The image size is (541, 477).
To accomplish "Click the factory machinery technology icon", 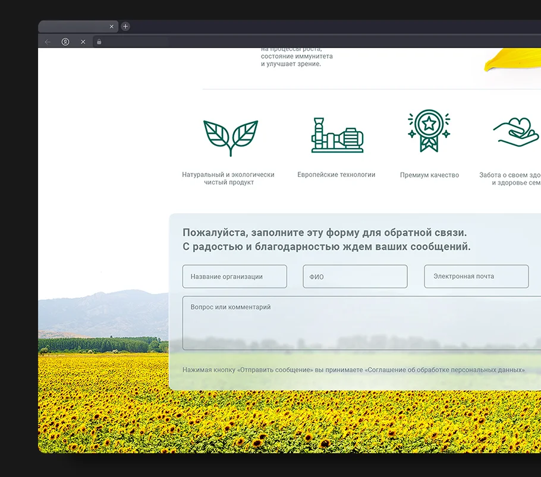I will 337,135.
